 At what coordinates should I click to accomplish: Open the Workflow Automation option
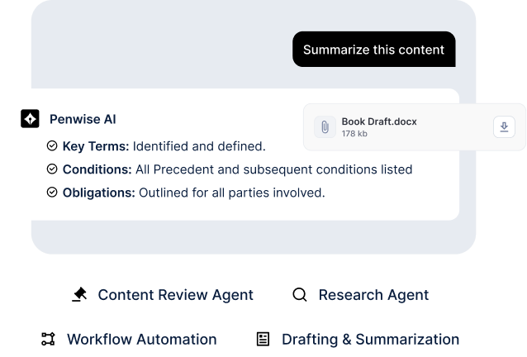pos(131,339)
